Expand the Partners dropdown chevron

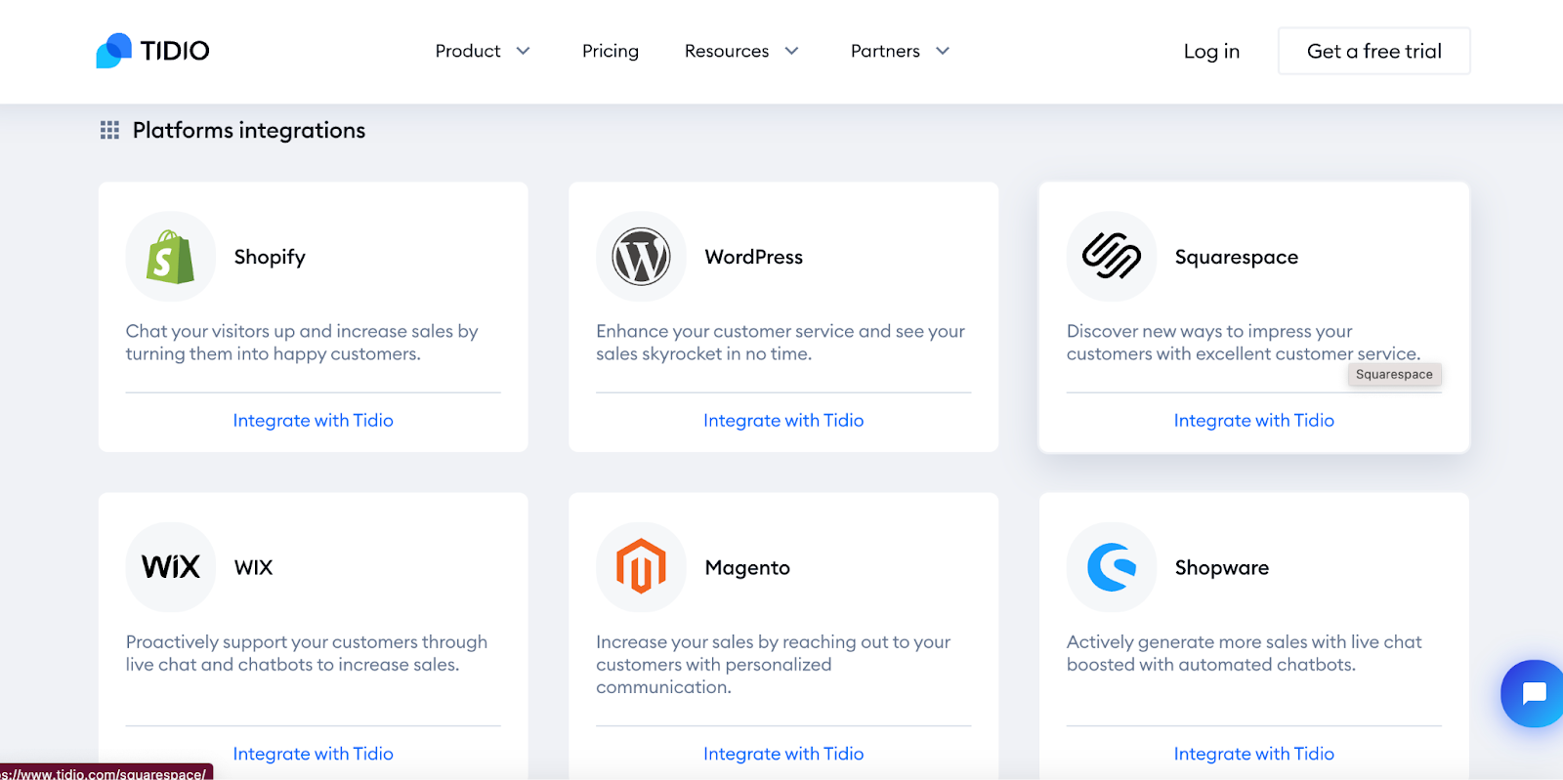pyautogui.click(x=943, y=51)
